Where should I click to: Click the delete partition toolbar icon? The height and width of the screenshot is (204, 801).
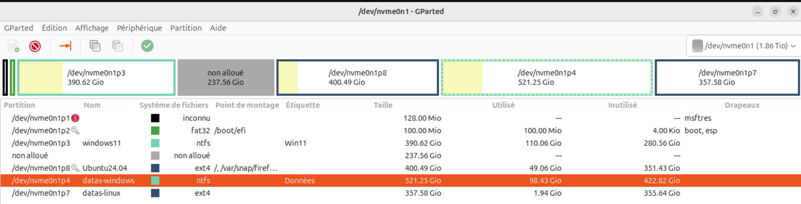point(35,46)
